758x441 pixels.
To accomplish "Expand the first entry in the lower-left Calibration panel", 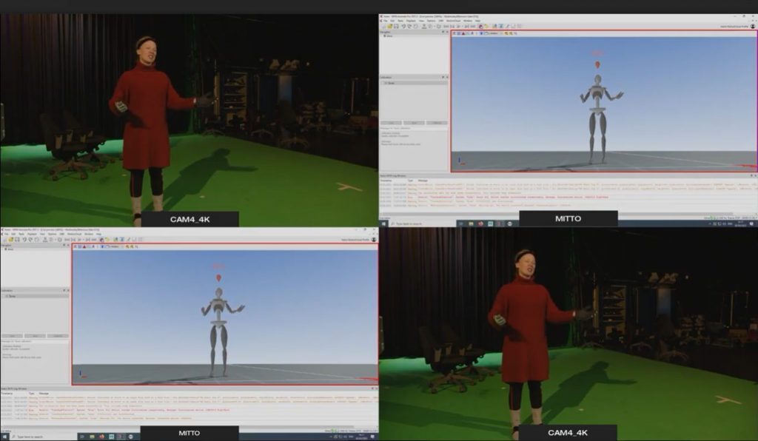I will coord(4,296).
